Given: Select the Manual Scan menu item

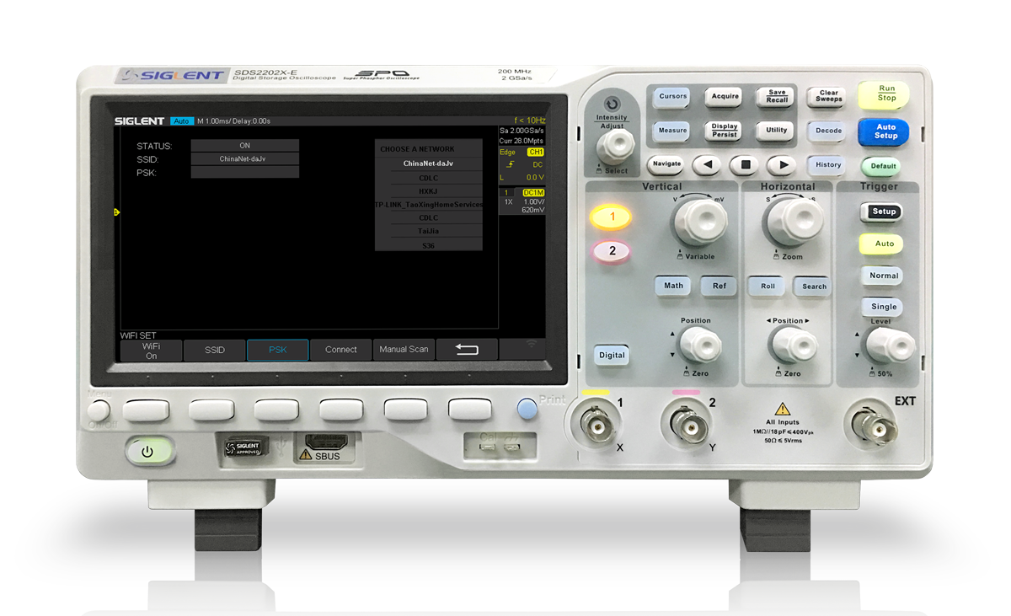Looking at the screenshot, I should coord(404,350).
